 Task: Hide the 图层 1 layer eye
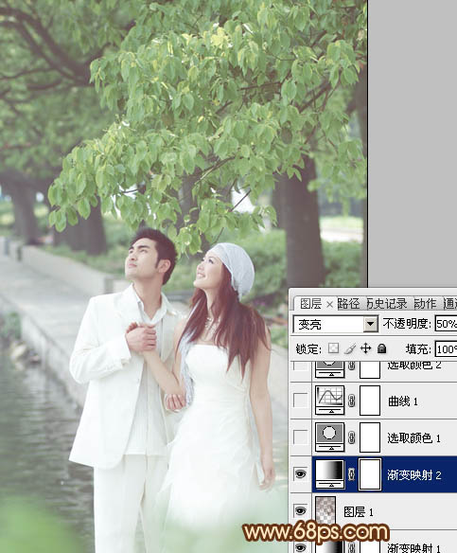(300, 510)
